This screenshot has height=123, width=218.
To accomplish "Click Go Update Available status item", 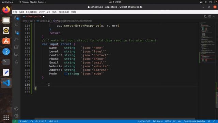I will (194, 121).
